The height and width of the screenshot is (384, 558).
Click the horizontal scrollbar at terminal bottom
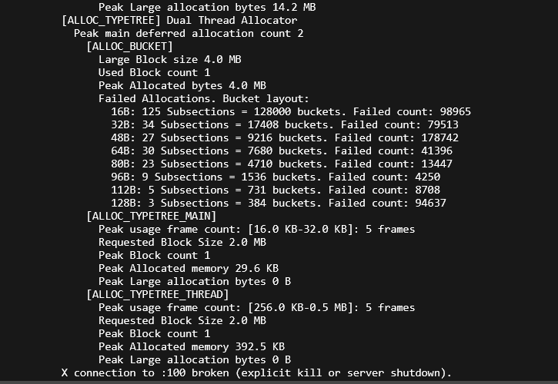pos(279,382)
